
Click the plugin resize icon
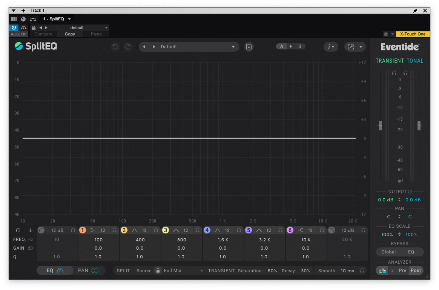pos(351,47)
